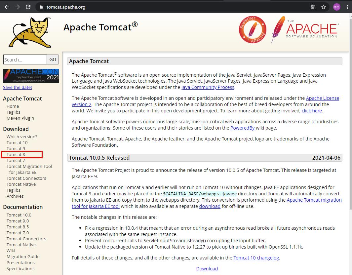This screenshot has height=275, width=352.
Task: Click the Apache Tomcat section heading bar
Action: coord(205,61)
